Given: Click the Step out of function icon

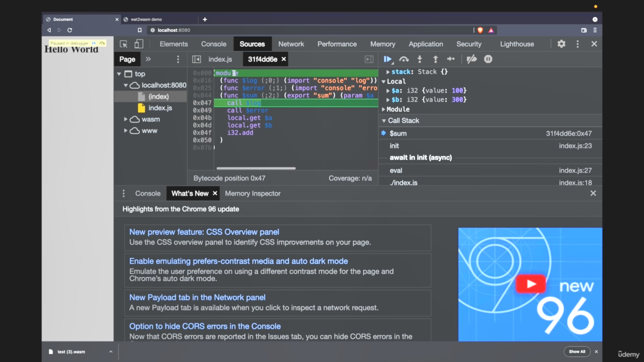Looking at the screenshot, I should [435, 59].
